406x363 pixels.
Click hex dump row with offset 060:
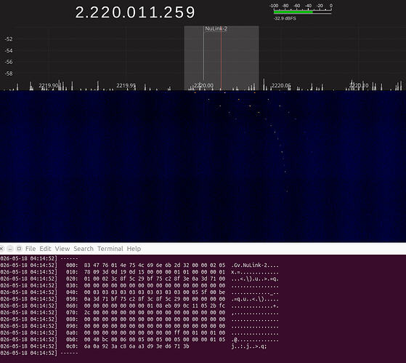coord(139,306)
